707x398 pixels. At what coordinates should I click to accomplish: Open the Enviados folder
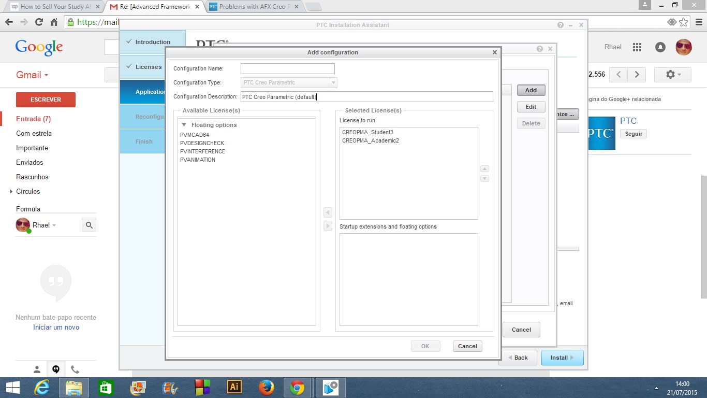30,162
